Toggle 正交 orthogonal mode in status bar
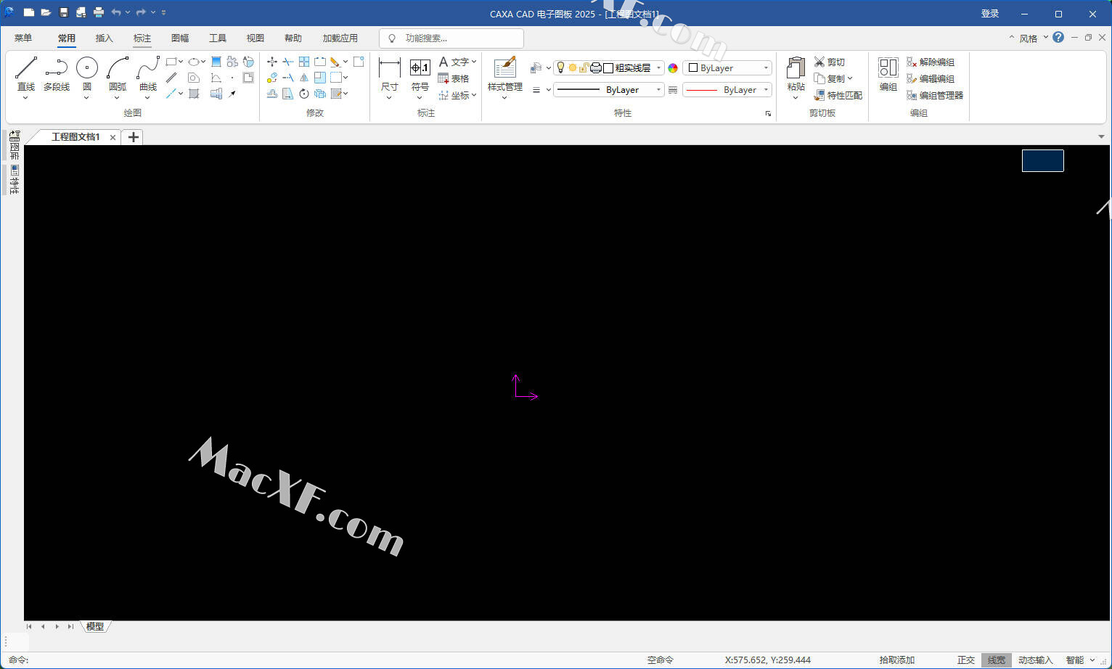Viewport: 1112px width, 669px height. [x=966, y=660]
